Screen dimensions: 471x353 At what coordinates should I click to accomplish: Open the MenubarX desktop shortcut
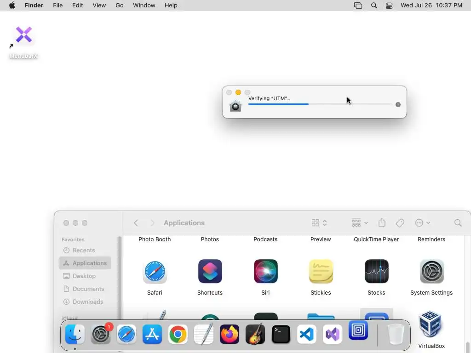coord(24,35)
